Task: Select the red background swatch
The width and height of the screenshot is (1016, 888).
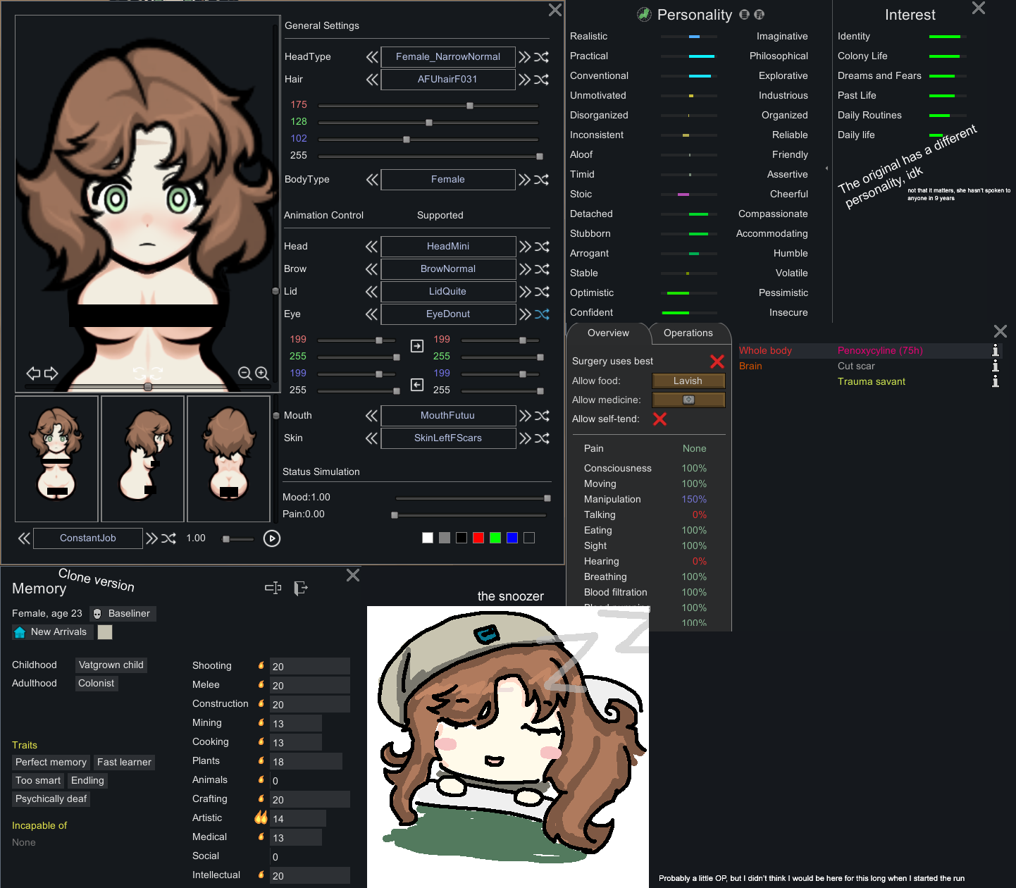Action: 478,538
